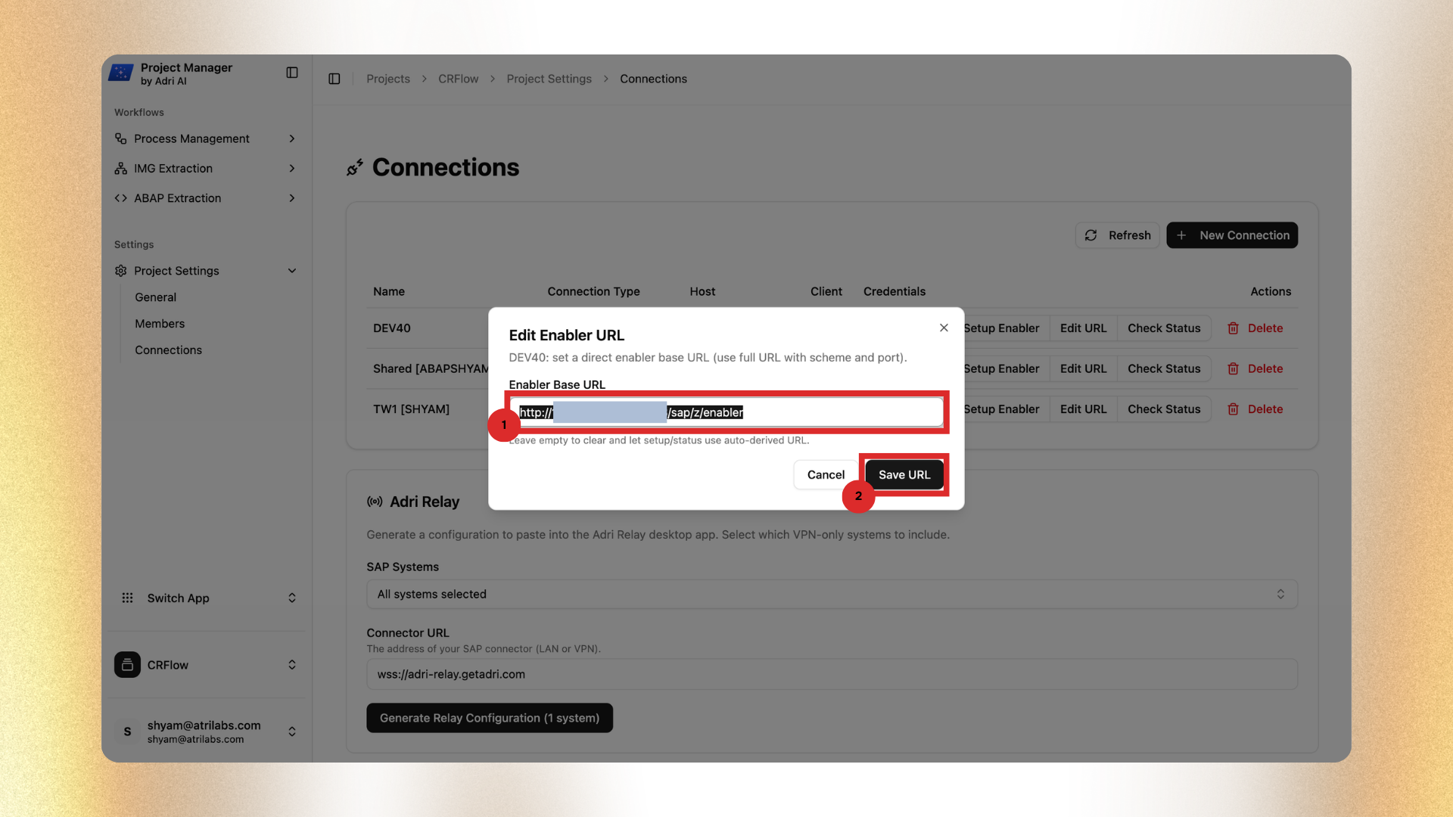Close the Edit Enabler URL dialog
The width and height of the screenshot is (1453, 817).
(x=944, y=328)
